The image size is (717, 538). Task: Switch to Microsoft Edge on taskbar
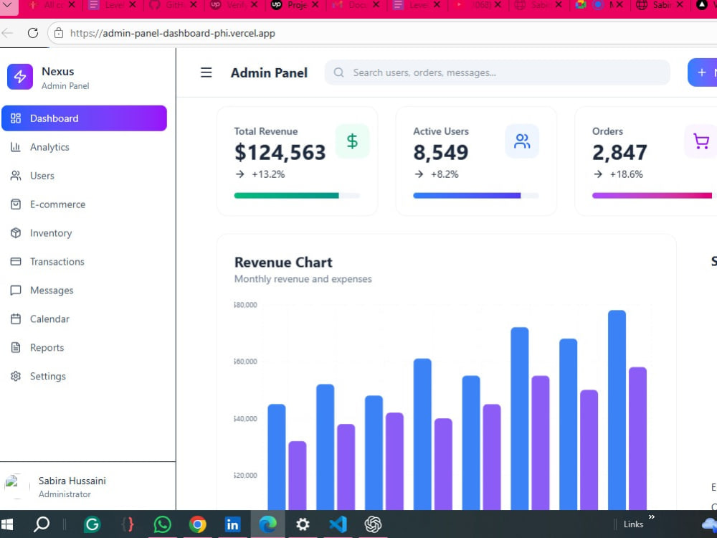pyautogui.click(x=267, y=524)
